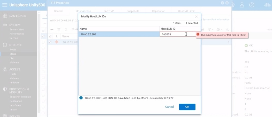Image resolution: width=272 pixels, height=117 pixels.
Task: Click OK button in Modify Host LUN IDs
Action: pos(187,107)
